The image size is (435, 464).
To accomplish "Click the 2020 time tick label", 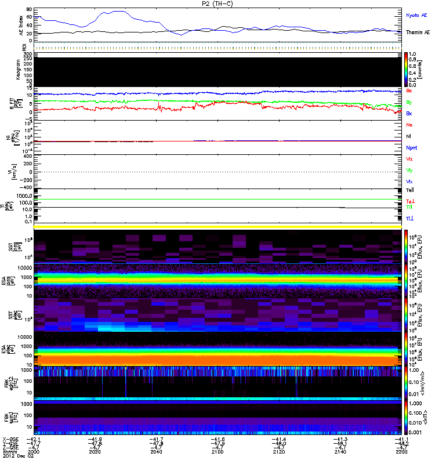I will [95, 452].
